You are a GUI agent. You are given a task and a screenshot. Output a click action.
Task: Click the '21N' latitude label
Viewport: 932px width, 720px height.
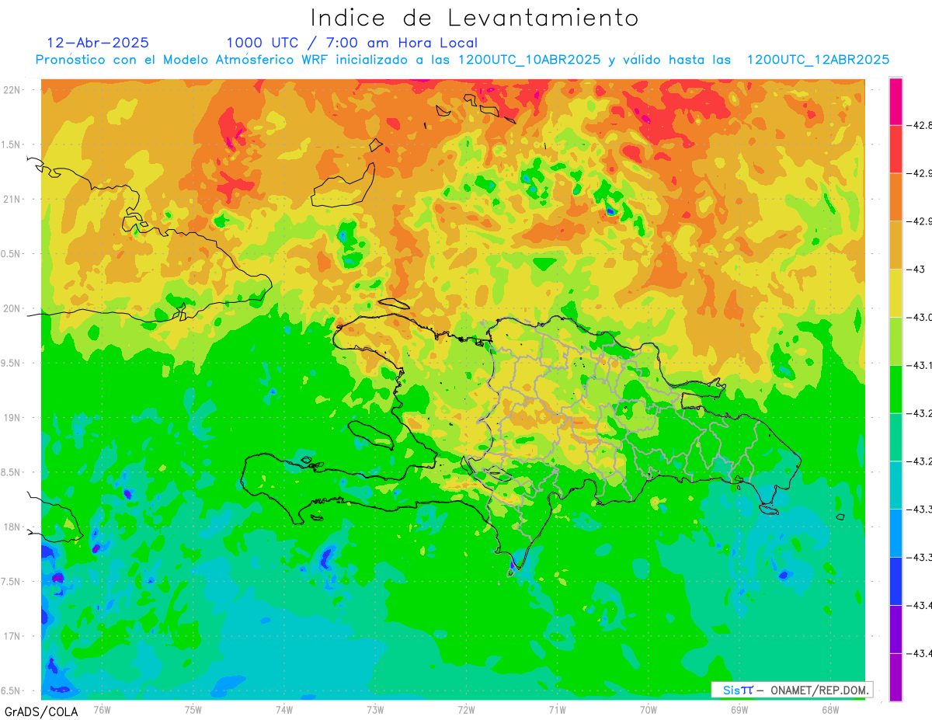tap(12, 200)
